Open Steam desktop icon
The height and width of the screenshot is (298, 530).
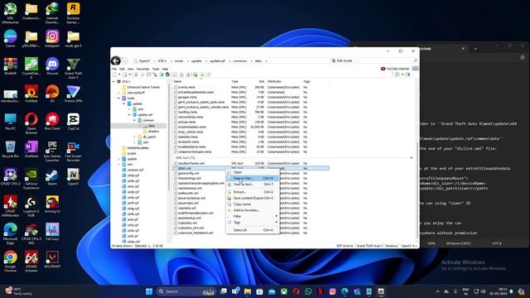(x=52, y=176)
